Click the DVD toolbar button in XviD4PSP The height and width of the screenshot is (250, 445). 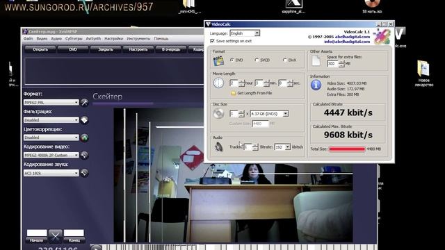pyautogui.click(x=73, y=49)
